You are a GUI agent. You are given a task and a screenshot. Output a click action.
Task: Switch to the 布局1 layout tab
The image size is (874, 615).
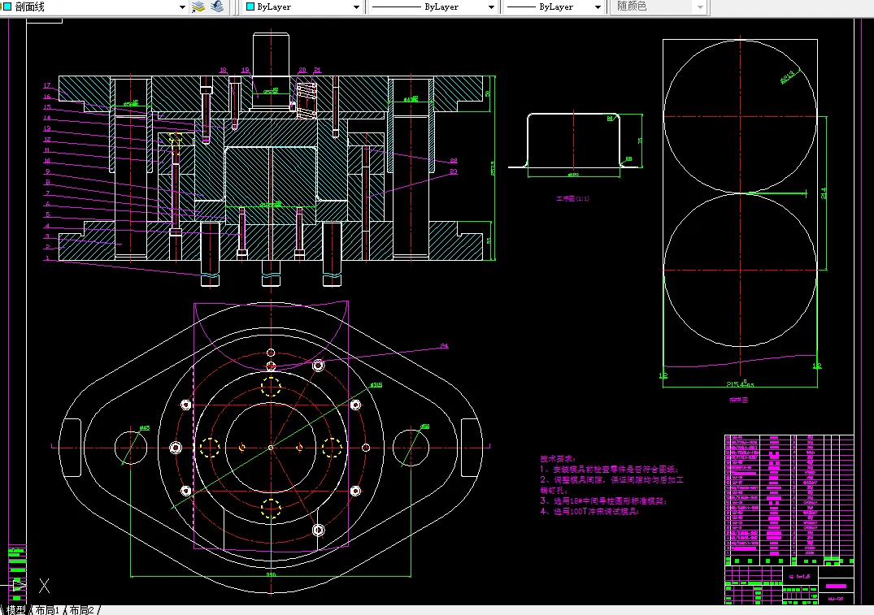(47, 610)
